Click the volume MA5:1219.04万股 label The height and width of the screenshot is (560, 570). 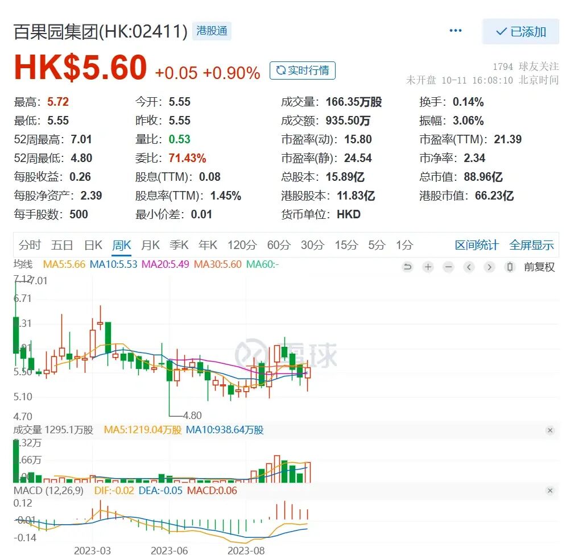[142, 430]
